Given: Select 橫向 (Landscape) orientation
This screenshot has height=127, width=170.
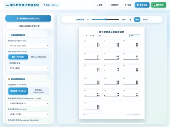Looking at the screenshot, I should (38, 57).
